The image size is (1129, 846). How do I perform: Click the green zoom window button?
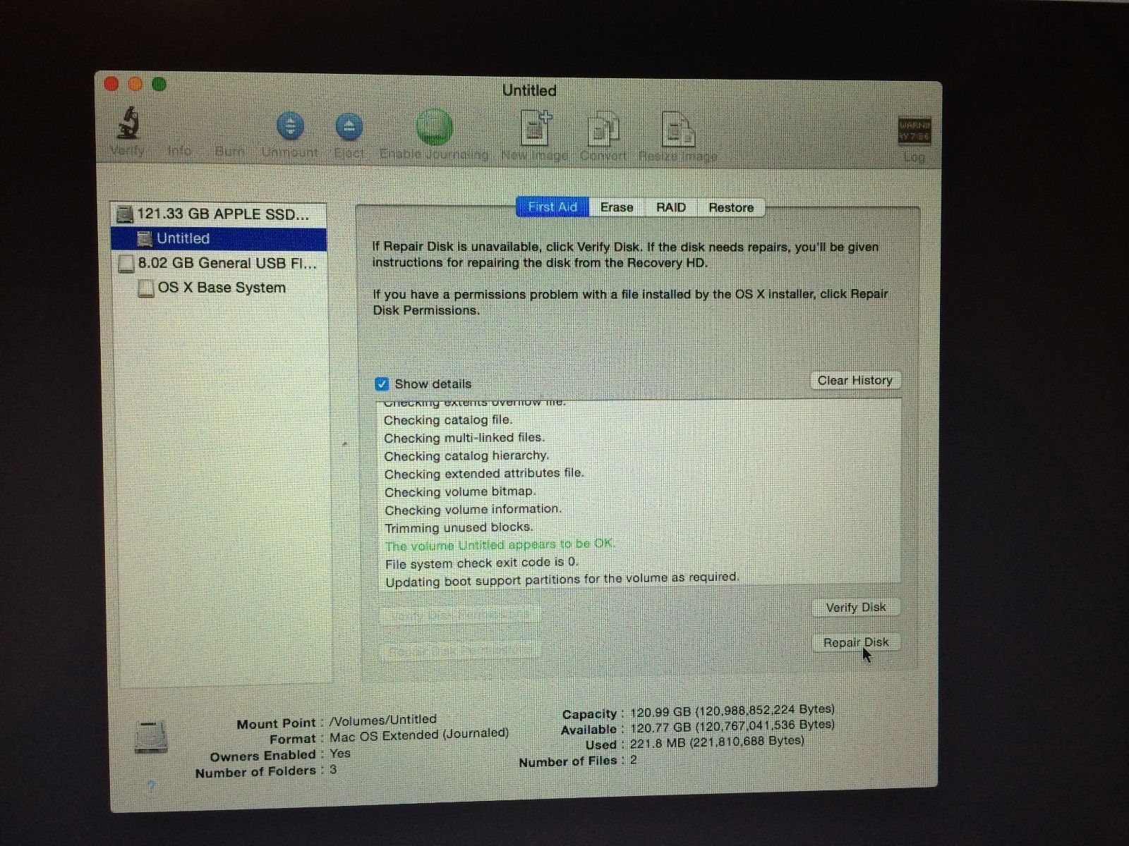[x=159, y=85]
